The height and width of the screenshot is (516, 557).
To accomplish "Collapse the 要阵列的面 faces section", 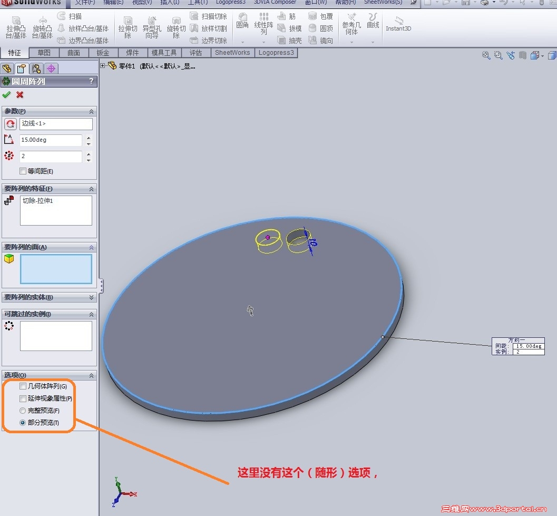I will coord(91,247).
